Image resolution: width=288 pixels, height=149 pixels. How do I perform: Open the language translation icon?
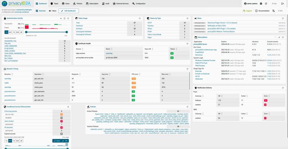point(274,11)
